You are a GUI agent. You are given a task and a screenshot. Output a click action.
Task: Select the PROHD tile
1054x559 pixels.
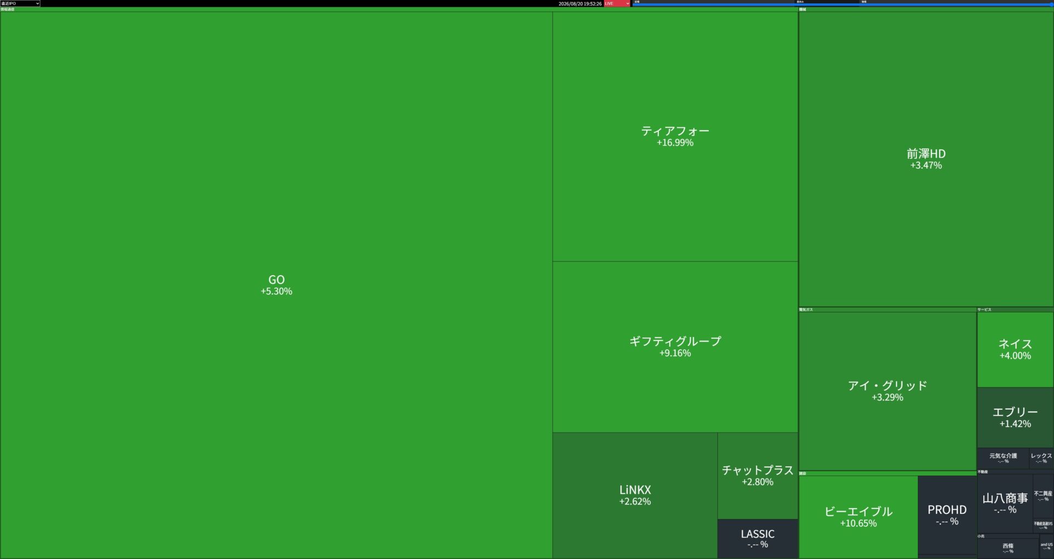coord(947,515)
